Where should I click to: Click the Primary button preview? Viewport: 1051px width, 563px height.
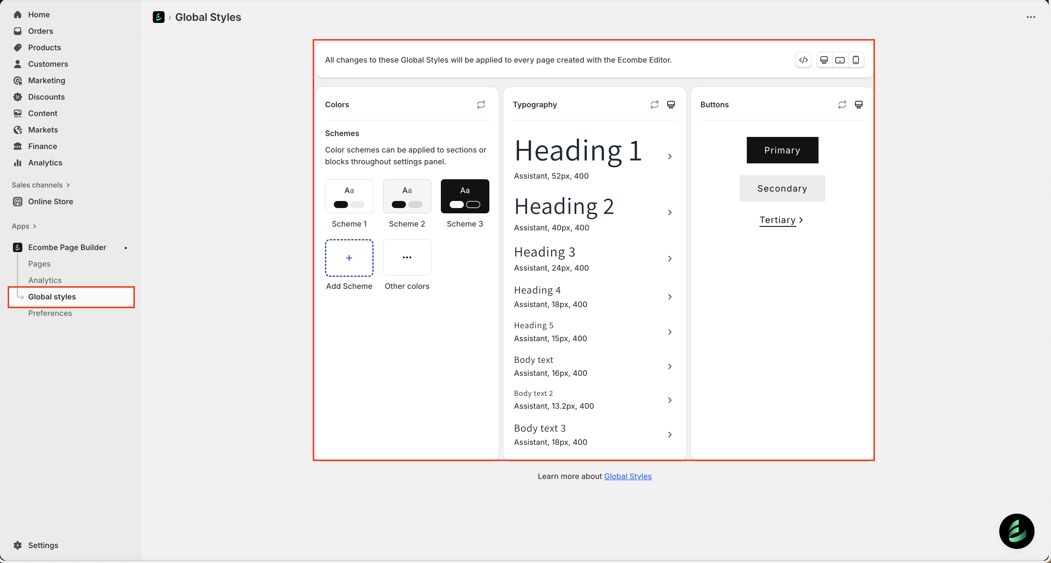pyautogui.click(x=782, y=150)
